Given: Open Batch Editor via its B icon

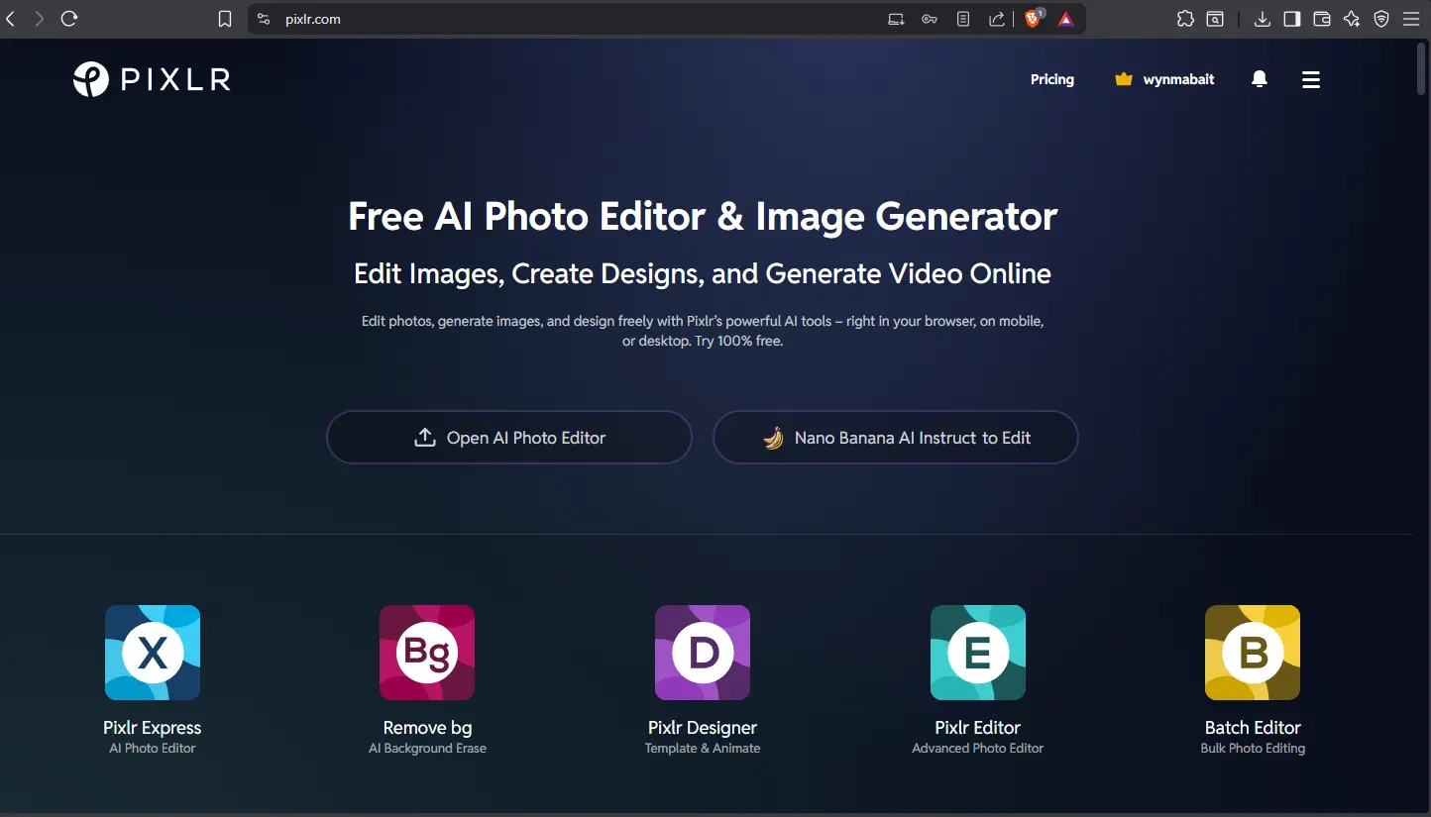Looking at the screenshot, I should [x=1253, y=653].
